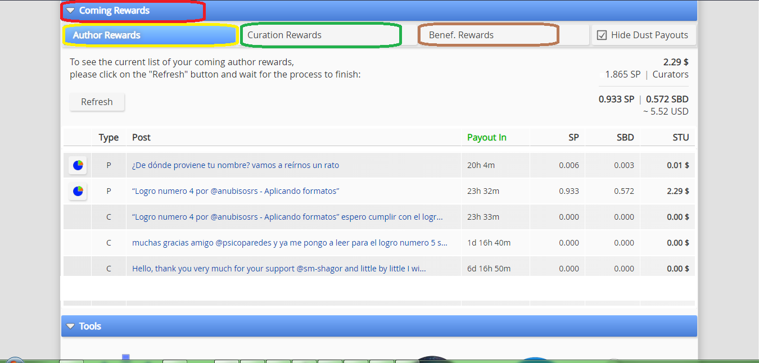Toggle Hide Dust Payouts checkbox
The height and width of the screenshot is (363, 759).
click(x=602, y=35)
